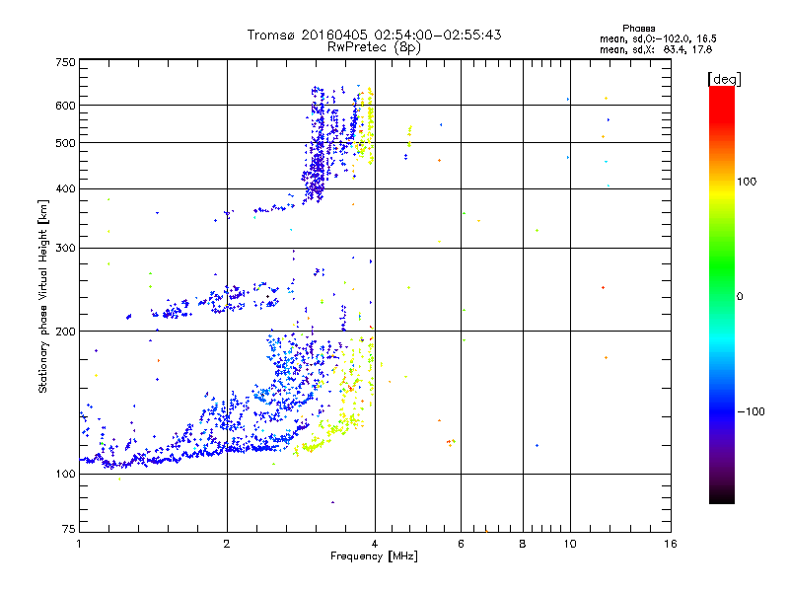Click the 'Frequency [MHz]' axis label
The image size is (789, 592).
click(374, 556)
